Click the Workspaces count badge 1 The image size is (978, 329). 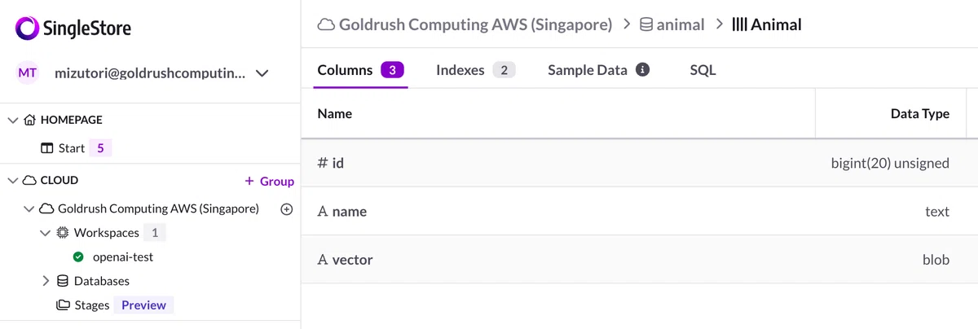coord(155,233)
